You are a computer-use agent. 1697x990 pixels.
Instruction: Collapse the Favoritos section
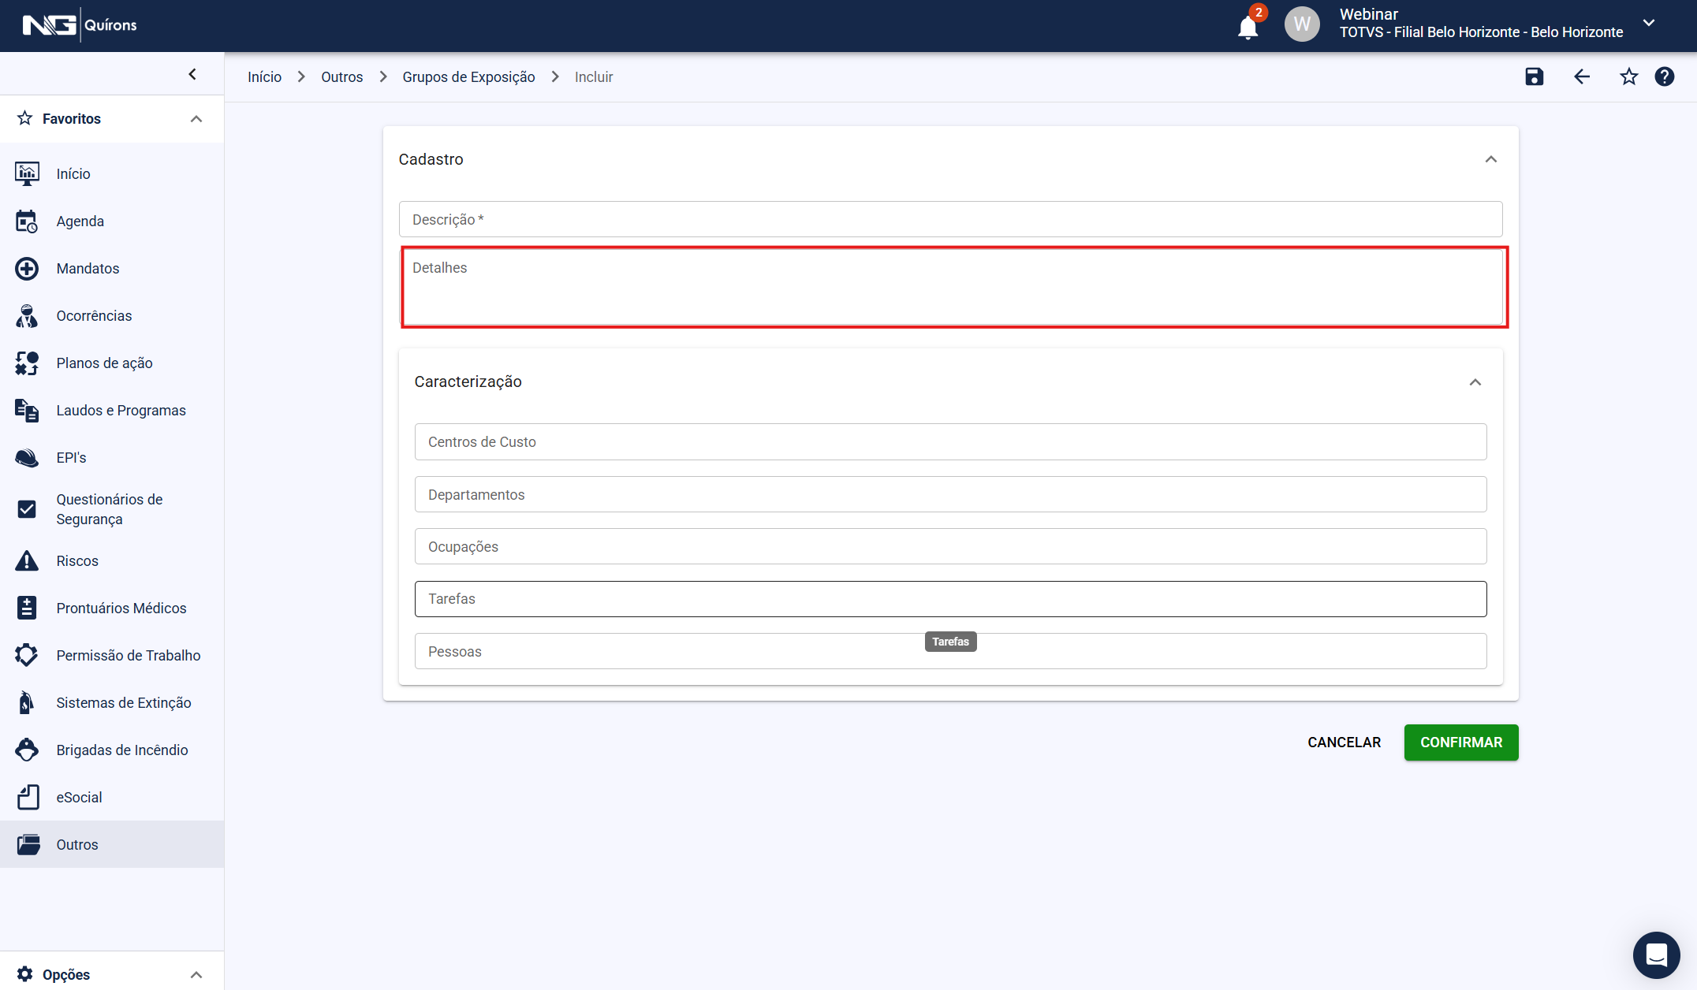[x=196, y=119]
